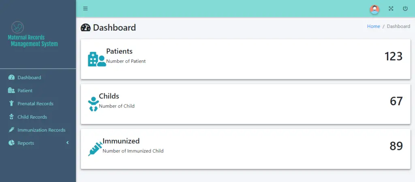Enter fullscreen with the expand icon
The height and width of the screenshot is (182, 415).
391,8
